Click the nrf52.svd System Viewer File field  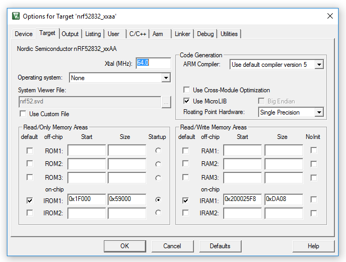90,102
